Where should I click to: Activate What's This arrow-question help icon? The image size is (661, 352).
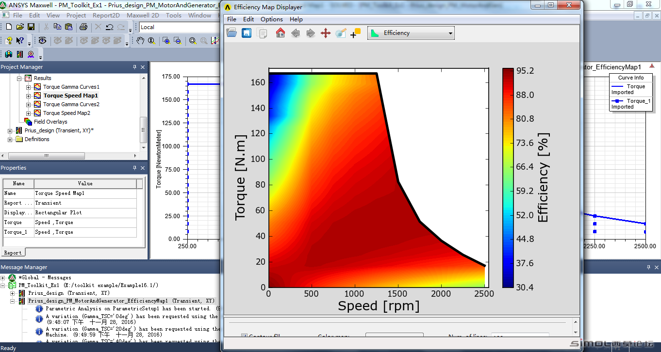(20, 41)
